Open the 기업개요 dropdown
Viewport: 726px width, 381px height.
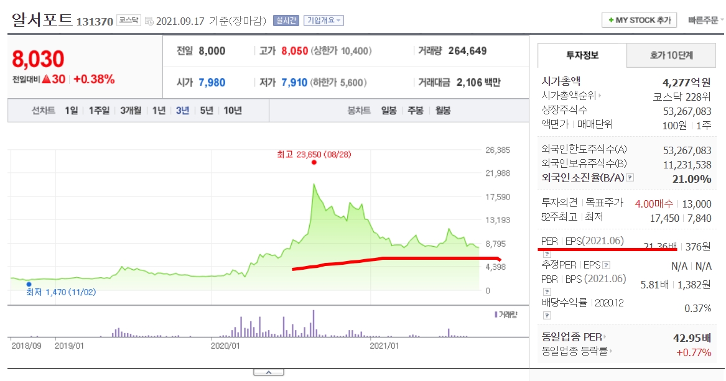pyautogui.click(x=323, y=21)
